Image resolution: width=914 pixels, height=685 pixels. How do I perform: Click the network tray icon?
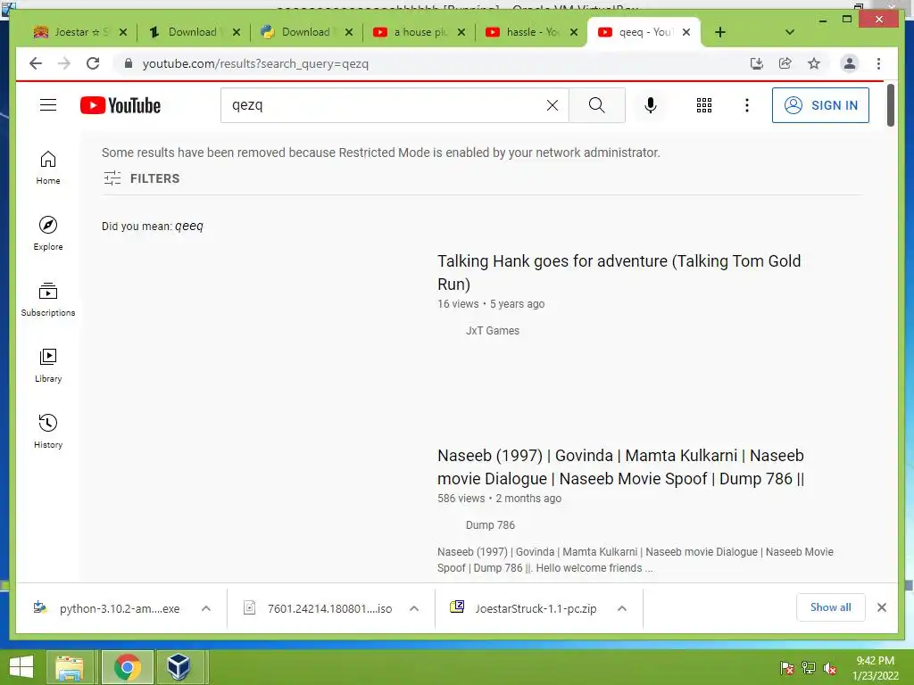tap(809, 668)
